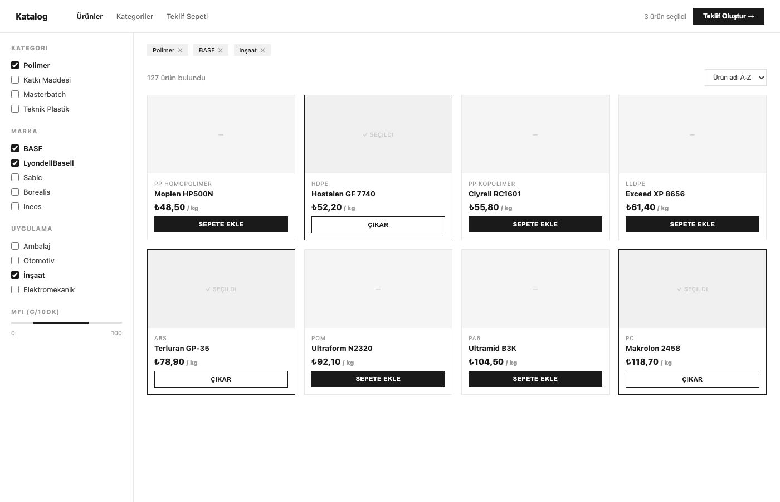Remove the BASF filter chip

coord(220,50)
